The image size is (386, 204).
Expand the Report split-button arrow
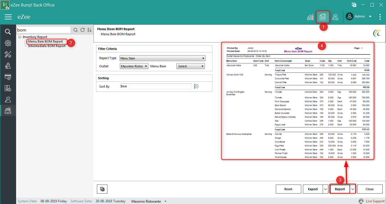(353, 189)
